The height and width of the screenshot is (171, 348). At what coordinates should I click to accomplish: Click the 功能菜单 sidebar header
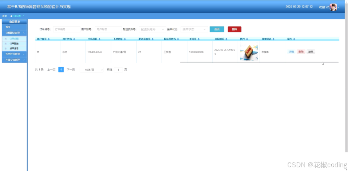click(14, 22)
